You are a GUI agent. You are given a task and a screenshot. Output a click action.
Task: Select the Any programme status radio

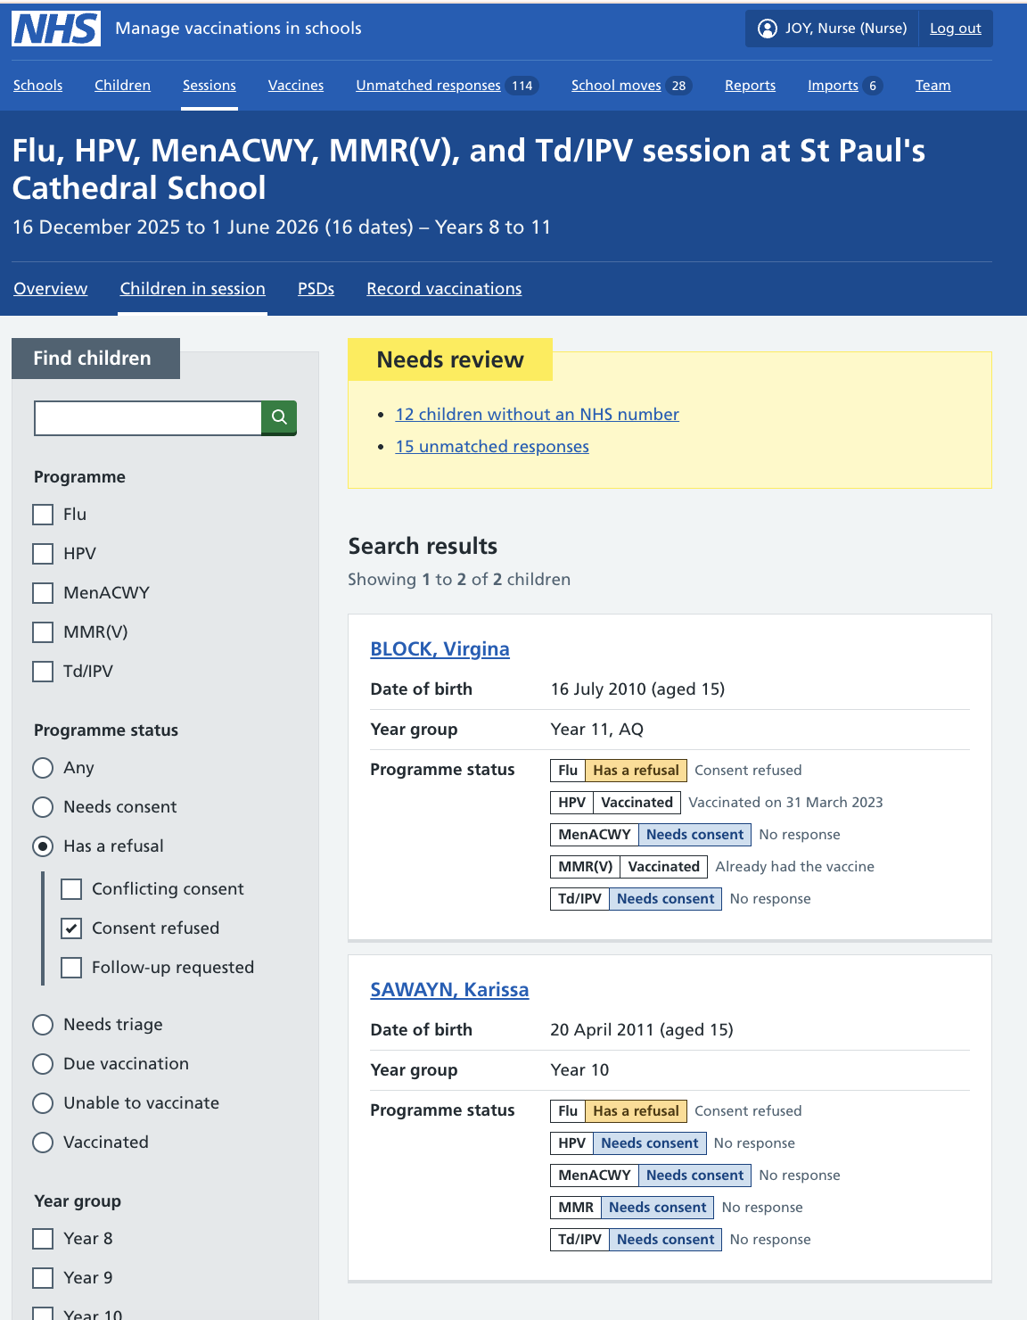point(43,768)
